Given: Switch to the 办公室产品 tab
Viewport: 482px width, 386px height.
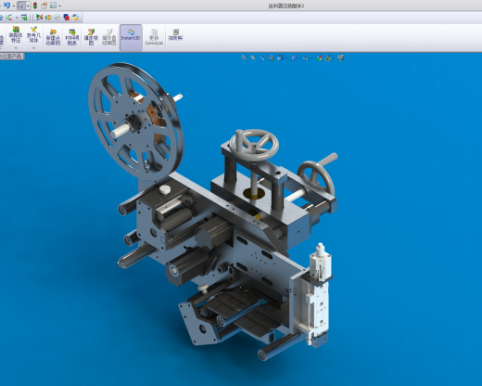Looking at the screenshot, I should pos(11,56).
